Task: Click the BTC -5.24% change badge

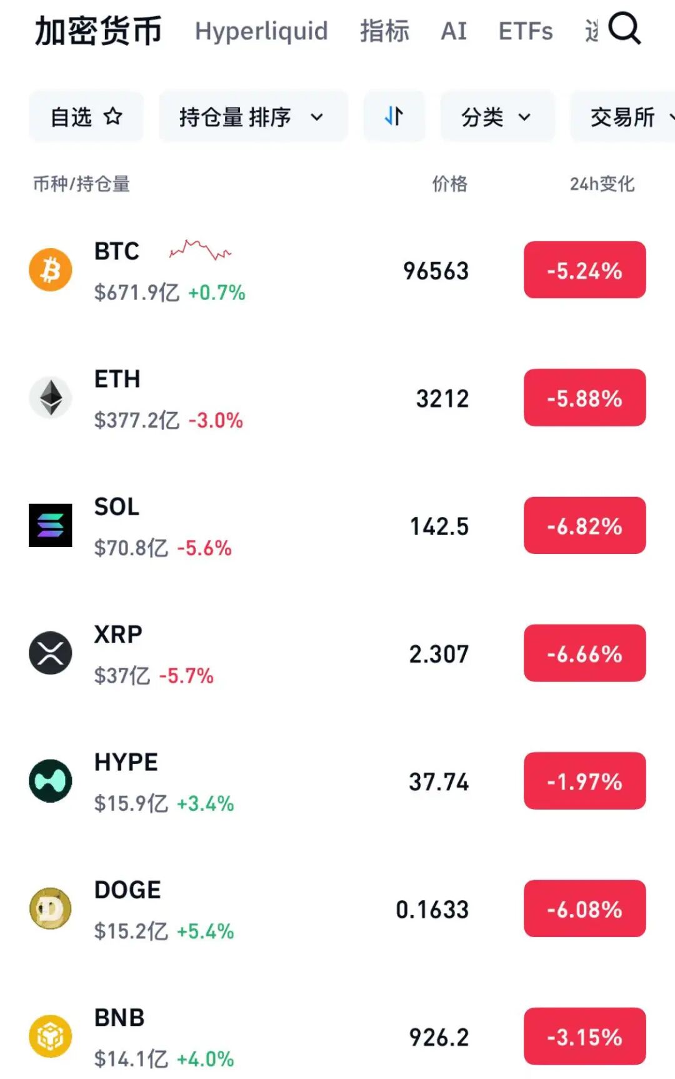Action: (x=584, y=270)
